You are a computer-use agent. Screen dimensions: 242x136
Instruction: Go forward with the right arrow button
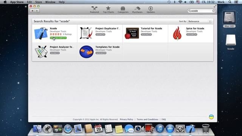click(x=37, y=11)
